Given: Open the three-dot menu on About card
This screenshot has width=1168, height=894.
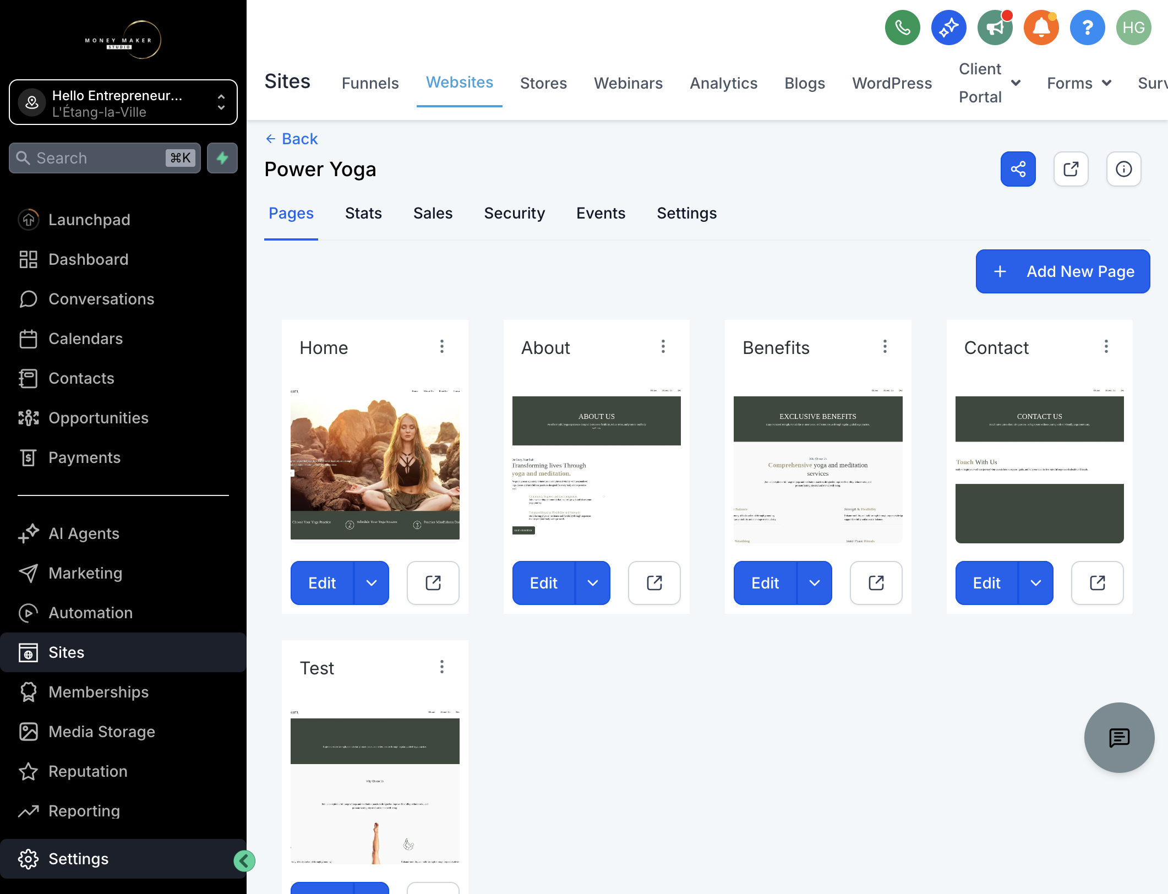Looking at the screenshot, I should tap(663, 346).
